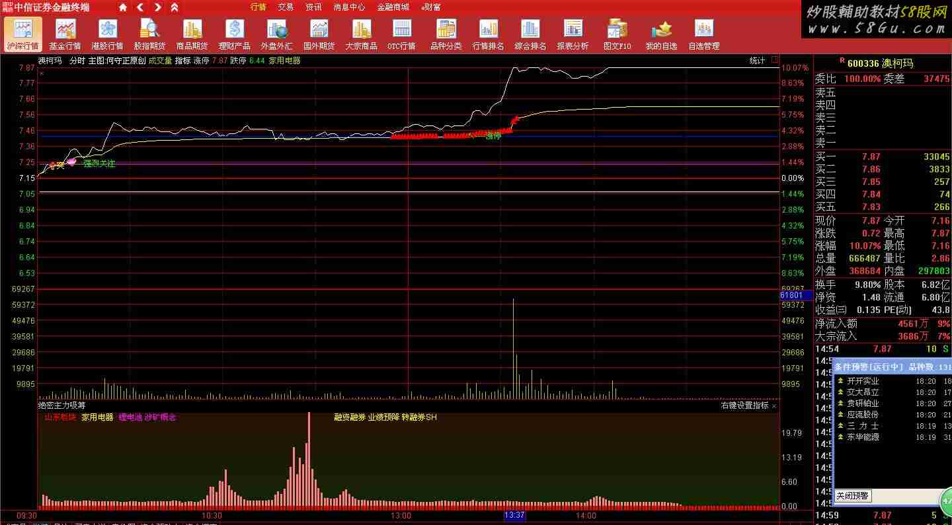Close main chart with top-left red x
The image size is (952, 525).
coord(42,73)
